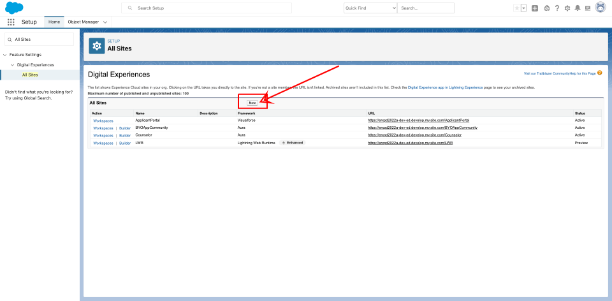Open Builder for the LWR site

125,143
